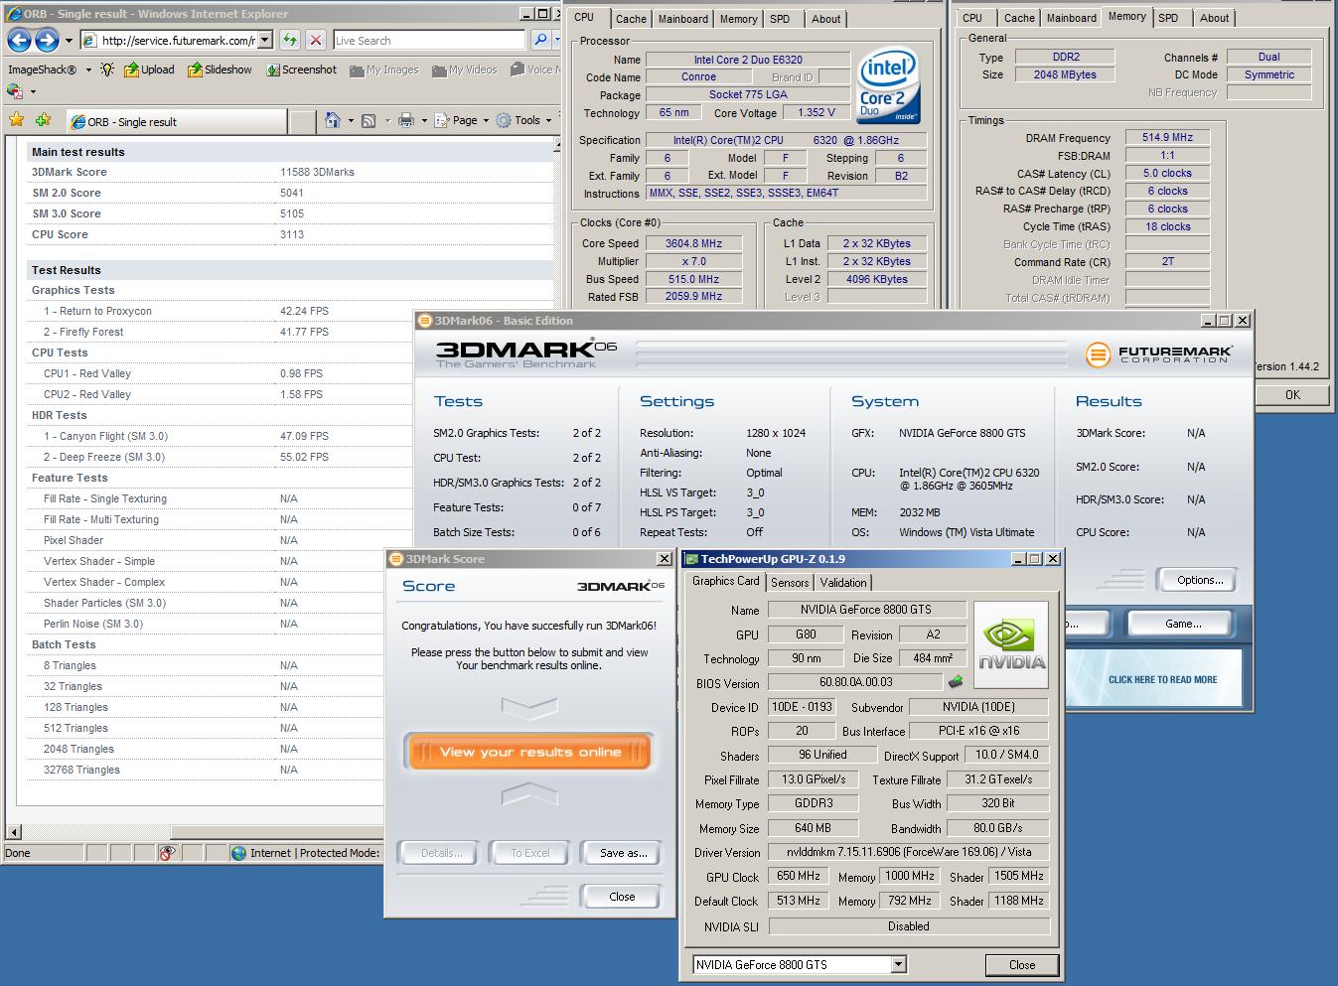Switch to the Mainboard tab in left CPU-Z
Image resolution: width=1338 pixels, height=986 pixels.
(683, 19)
